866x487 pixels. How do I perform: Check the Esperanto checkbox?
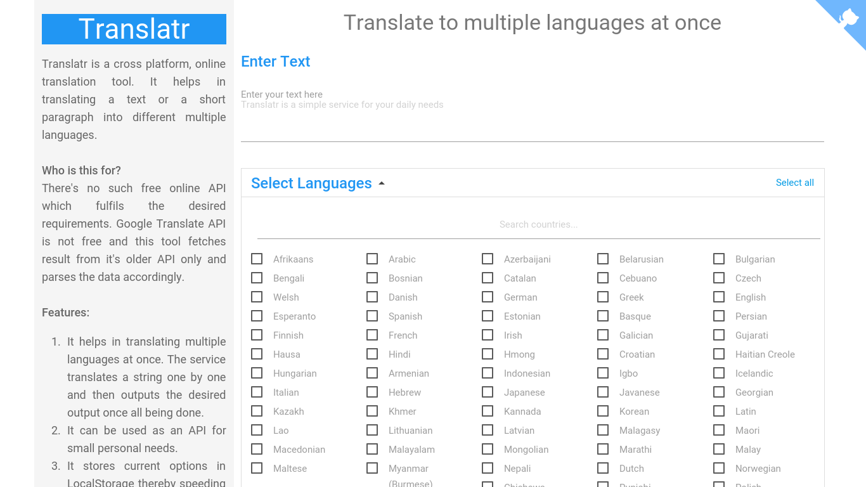click(x=257, y=316)
